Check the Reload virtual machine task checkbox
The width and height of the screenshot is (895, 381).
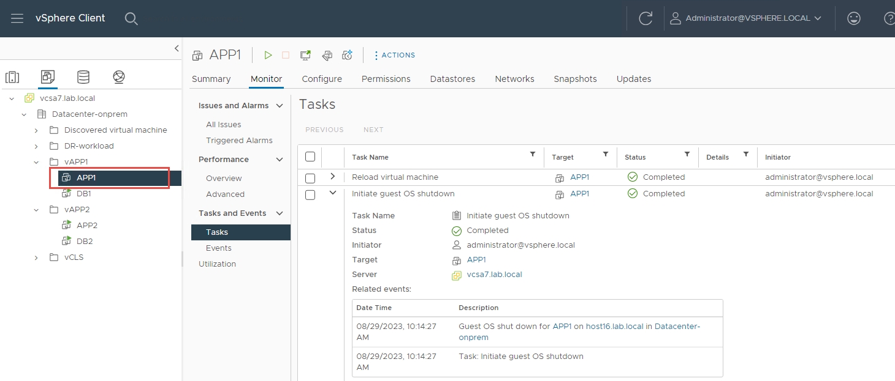click(x=310, y=178)
